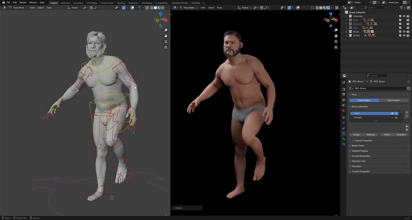
Task: Toggle camera view in the right viewport
Action: [x=335, y=42]
